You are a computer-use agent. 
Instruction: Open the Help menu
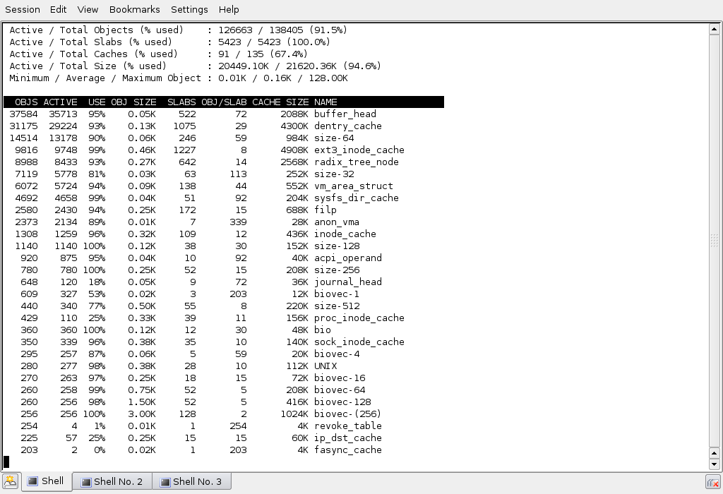[229, 9]
